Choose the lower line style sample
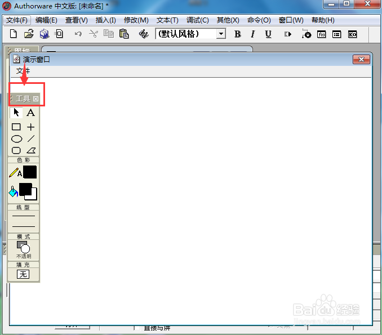Image resolution: width=382 pixels, height=335 pixels. coord(24,226)
